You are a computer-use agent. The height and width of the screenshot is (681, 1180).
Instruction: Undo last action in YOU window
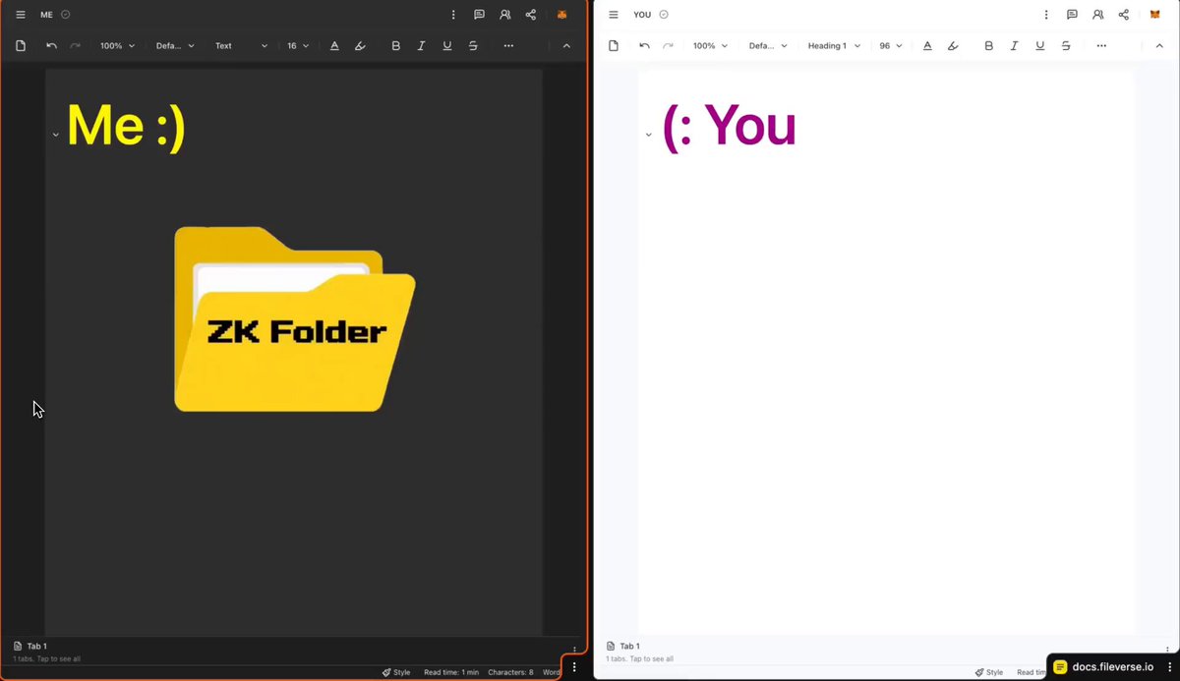coord(644,45)
